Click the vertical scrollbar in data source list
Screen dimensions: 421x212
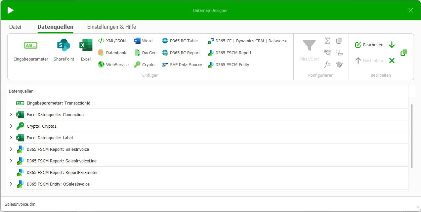[x=412, y=136]
